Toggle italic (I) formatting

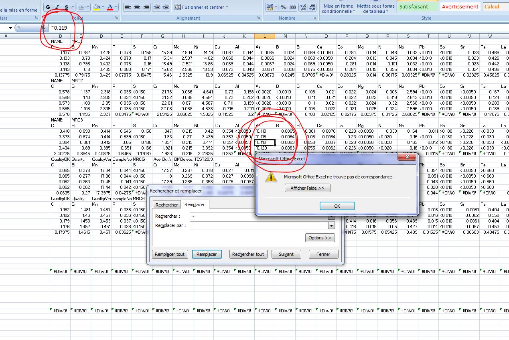(x=57, y=7)
